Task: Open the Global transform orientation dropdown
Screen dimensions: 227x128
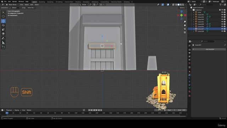Action: [84, 5]
